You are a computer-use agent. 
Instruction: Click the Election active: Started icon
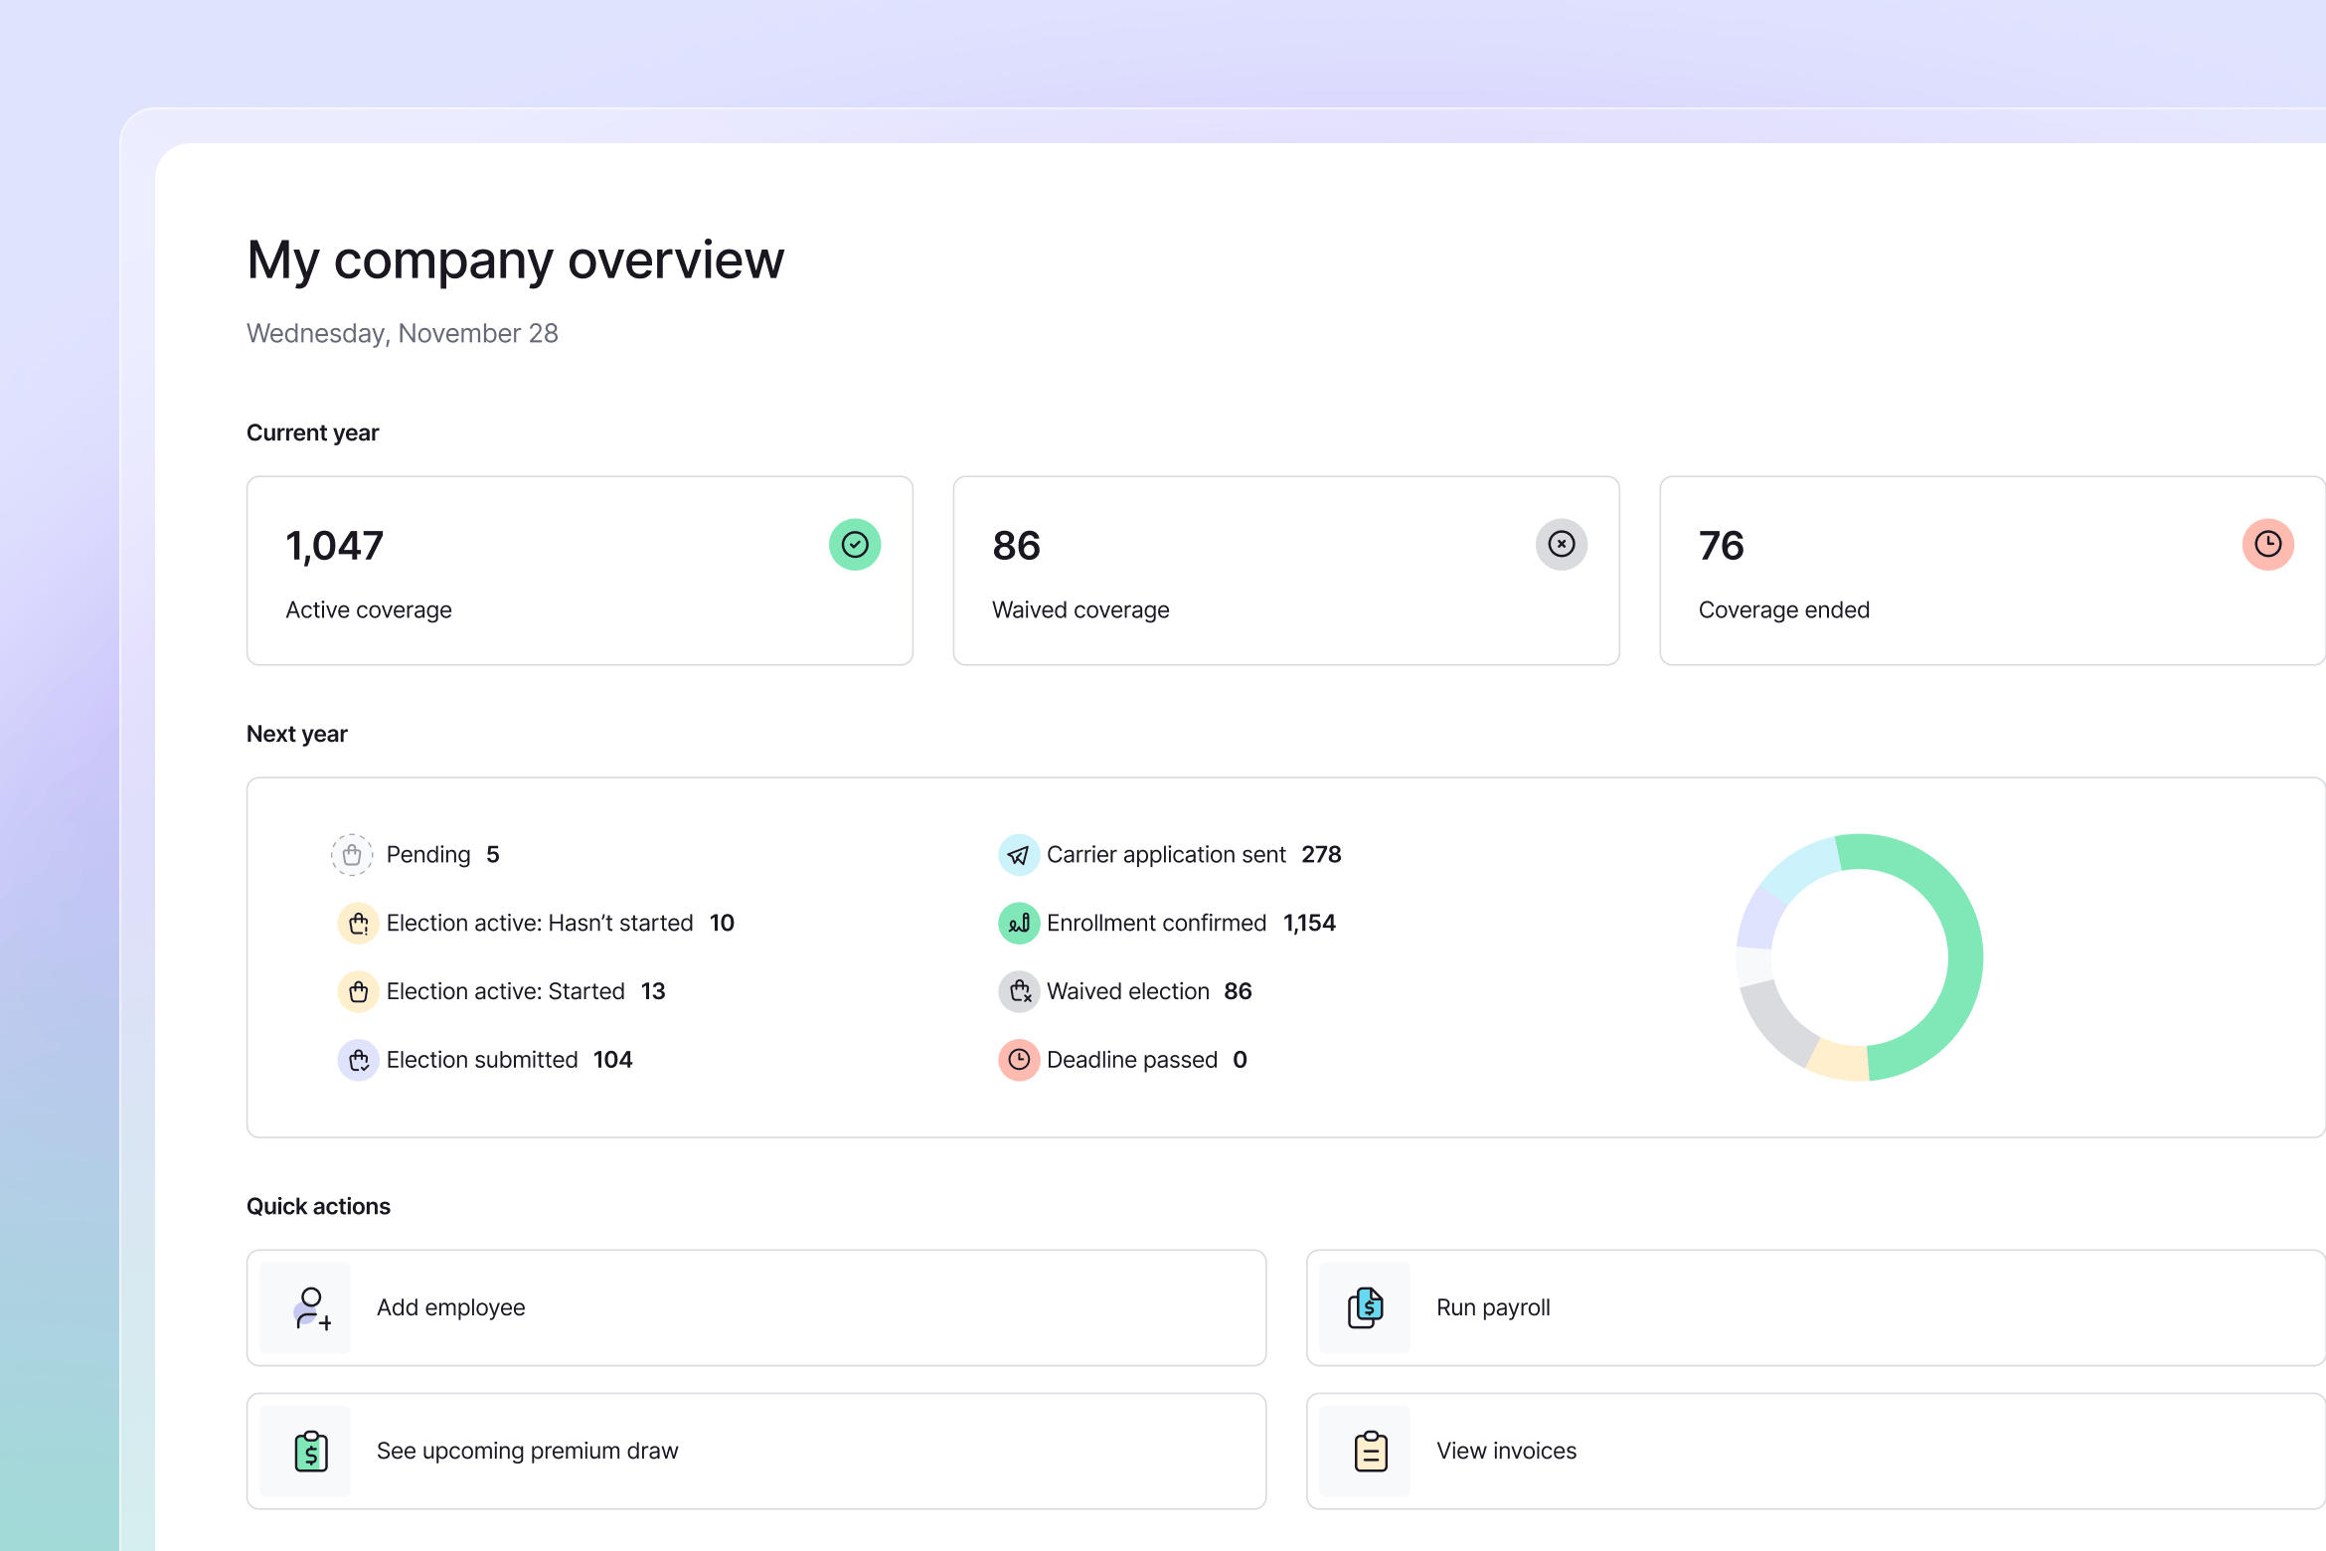[x=358, y=991]
